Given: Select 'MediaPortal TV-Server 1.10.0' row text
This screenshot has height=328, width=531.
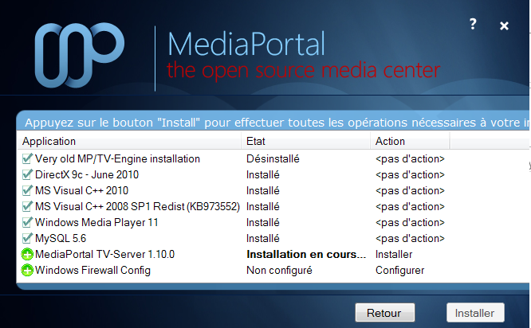Looking at the screenshot, I should (x=105, y=254).
